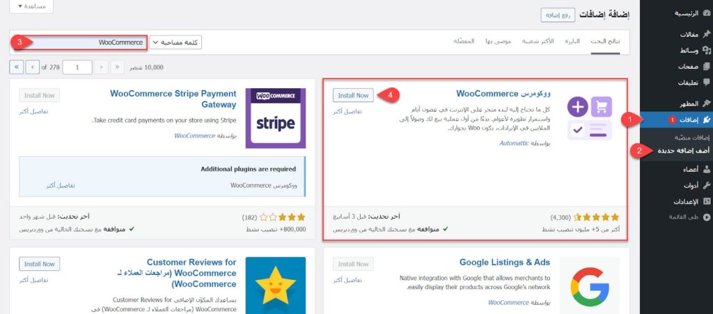The width and height of the screenshot is (713, 314).
Task: Click the comment bubble icon beside تعليقات
Action: [x=706, y=83]
